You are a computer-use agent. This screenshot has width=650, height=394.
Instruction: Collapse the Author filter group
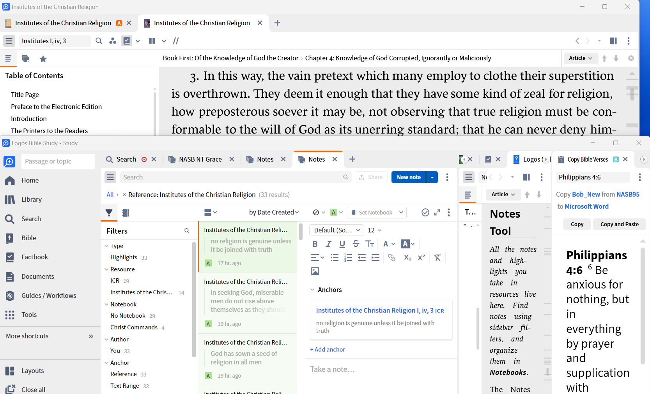pos(106,339)
